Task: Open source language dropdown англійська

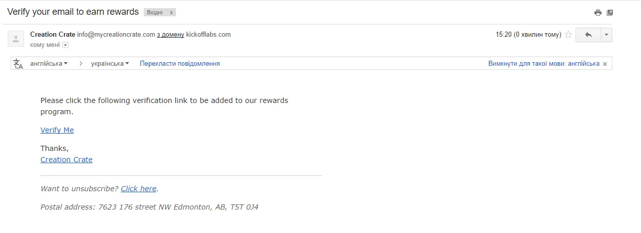Action: coord(49,64)
